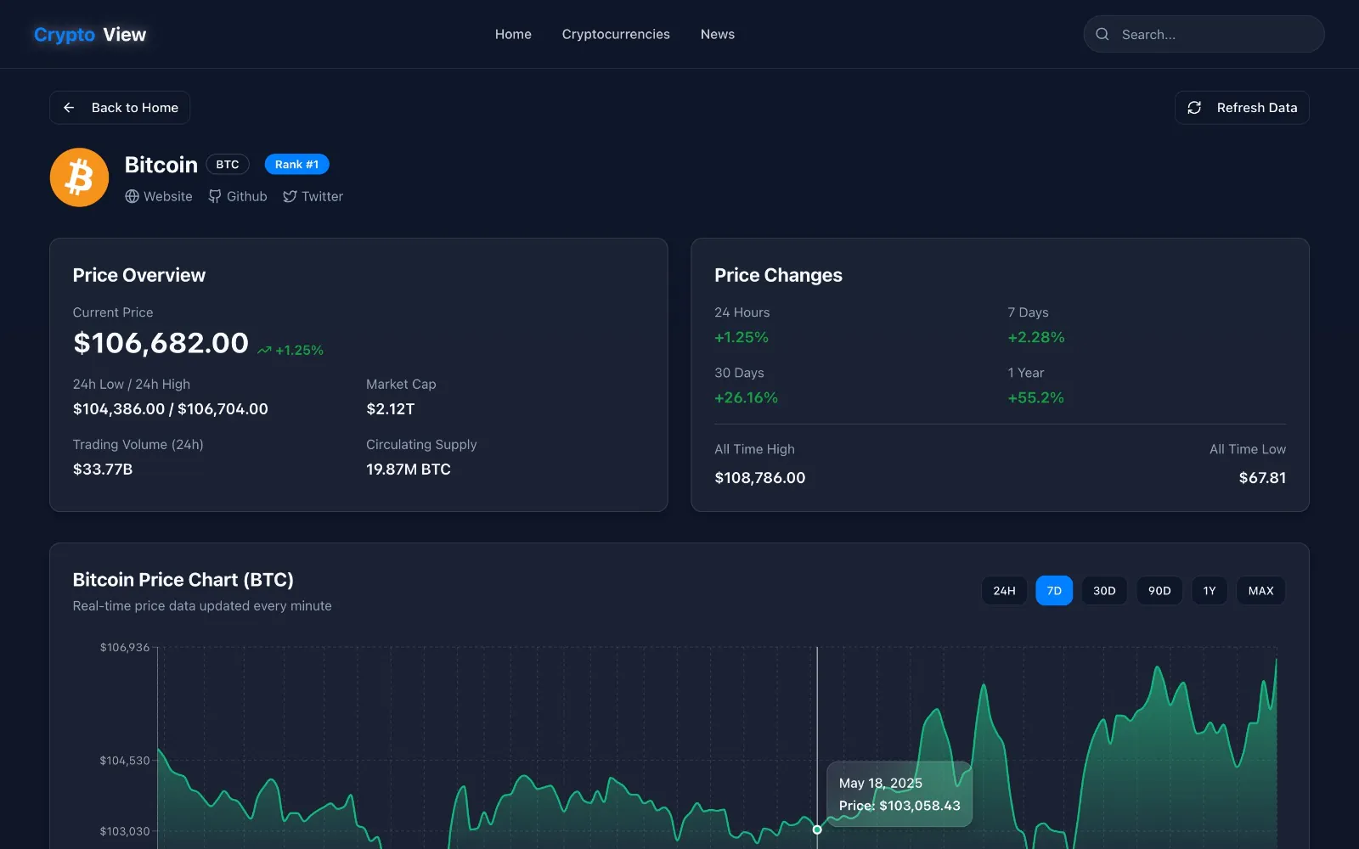Click the circulating supply 19.87M BTC
Screen dimensions: 1359x849
(409, 469)
